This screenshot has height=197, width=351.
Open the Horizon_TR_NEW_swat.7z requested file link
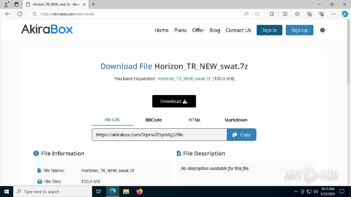pyautogui.click(x=184, y=79)
